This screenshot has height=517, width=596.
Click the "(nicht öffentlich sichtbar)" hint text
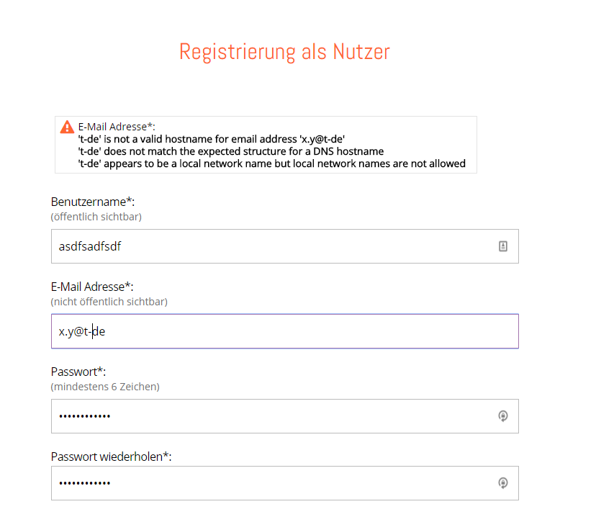[x=109, y=301]
